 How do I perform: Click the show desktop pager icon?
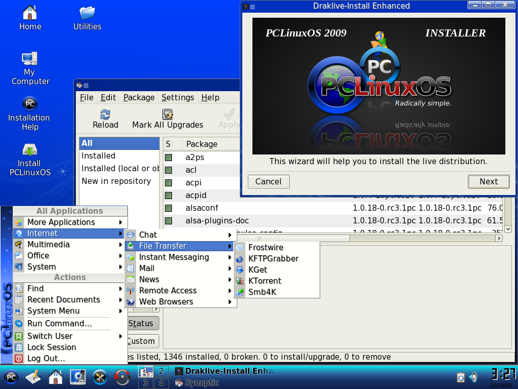pos(145,371)
